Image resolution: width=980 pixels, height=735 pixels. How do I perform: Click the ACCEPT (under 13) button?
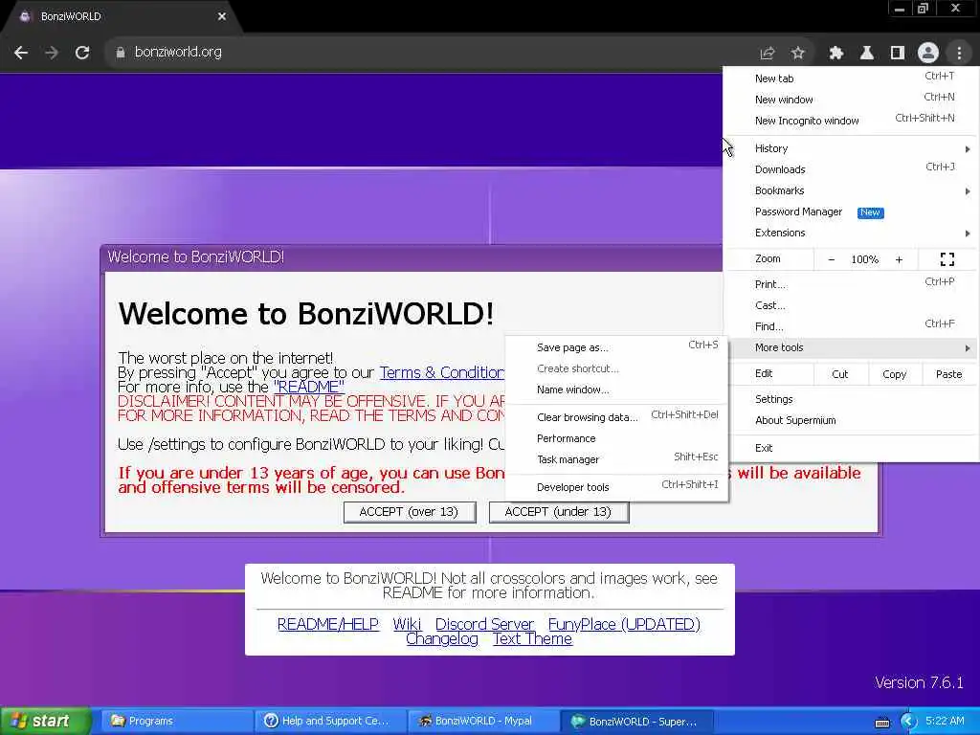pos(558,512)
